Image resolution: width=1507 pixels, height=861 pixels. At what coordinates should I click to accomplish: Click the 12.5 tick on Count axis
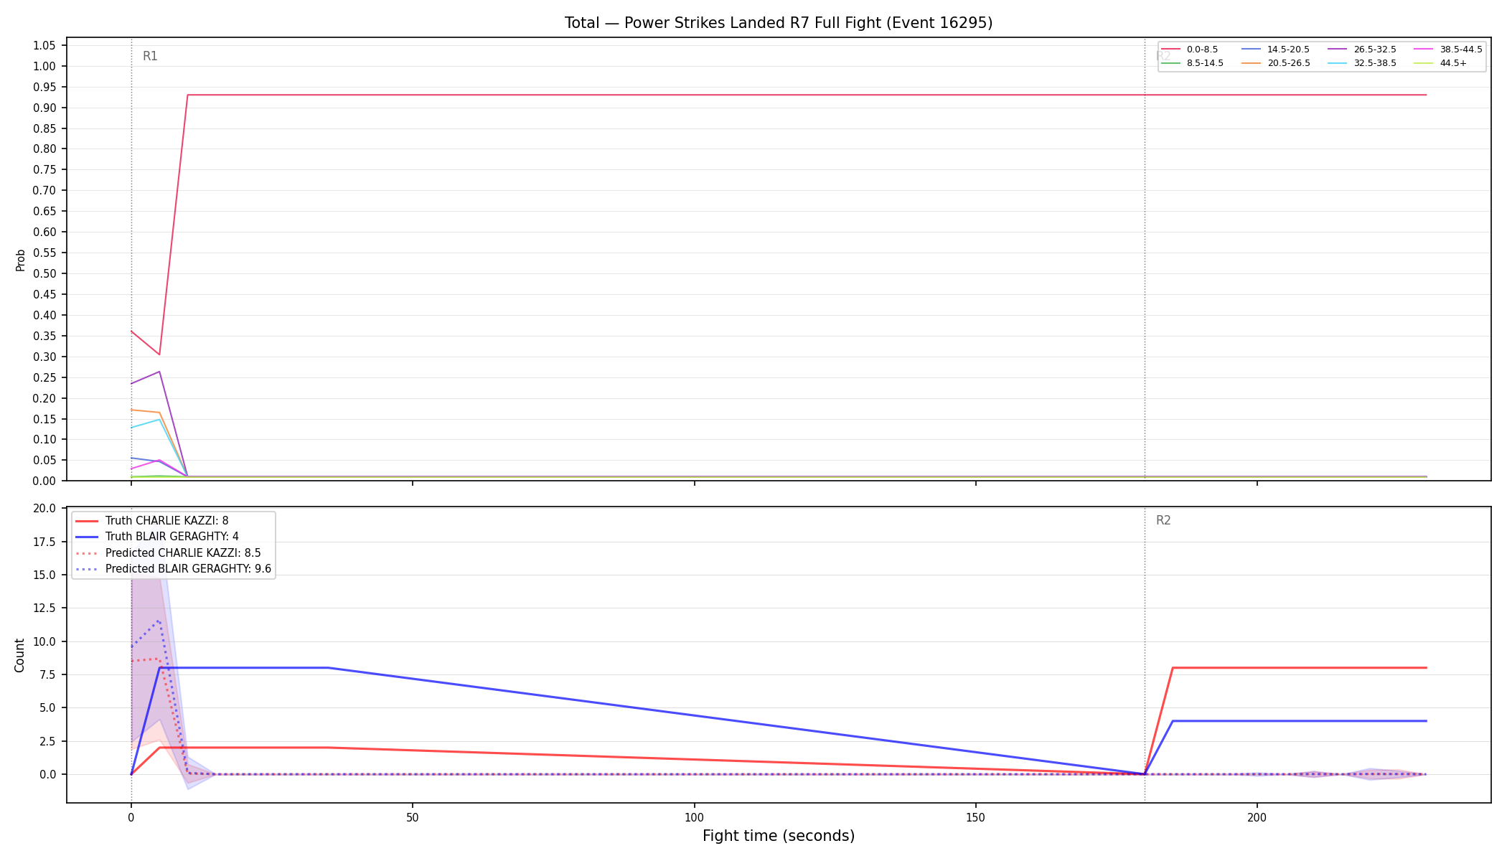pos(44,608)
